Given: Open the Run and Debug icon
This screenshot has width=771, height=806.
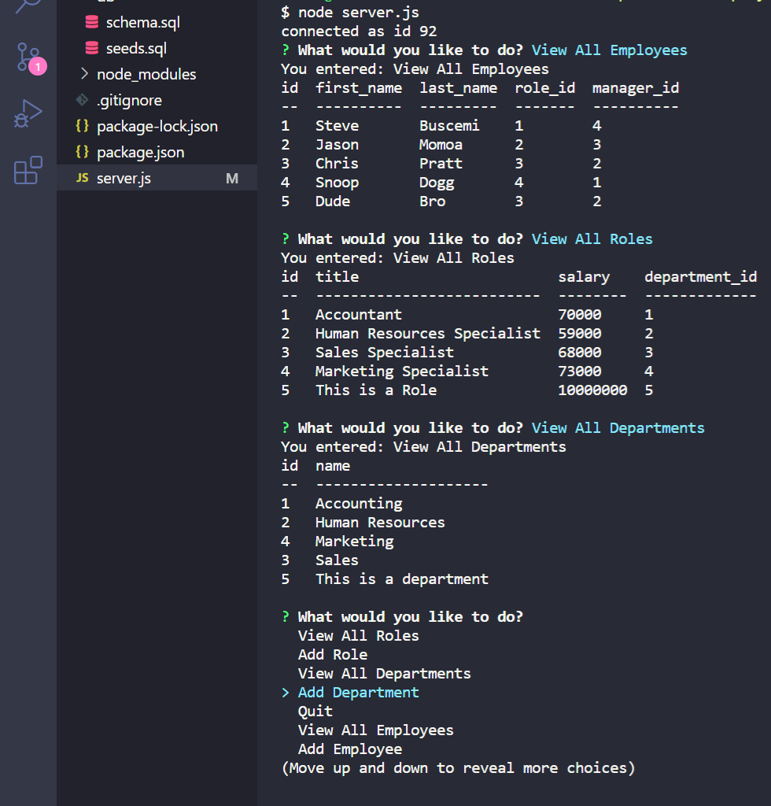Looking at the screenshot, I should click(x=28, y=114).
